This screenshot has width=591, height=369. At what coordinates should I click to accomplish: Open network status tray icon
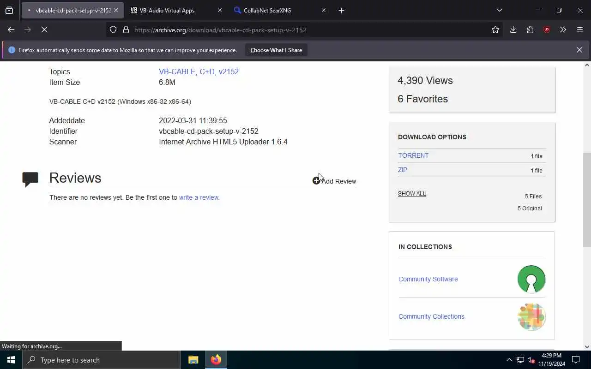coord(520,360)
